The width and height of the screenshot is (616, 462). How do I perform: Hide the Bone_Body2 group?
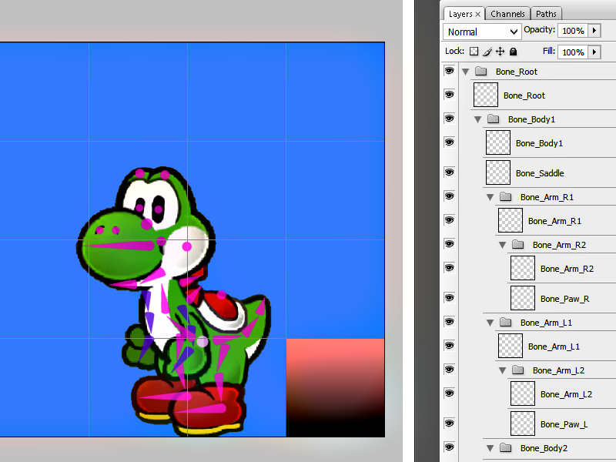[x=449, y=447]
